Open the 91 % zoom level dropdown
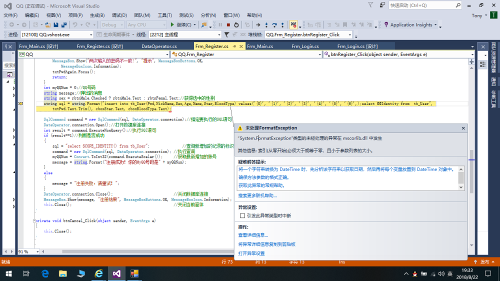 (28, 251)
